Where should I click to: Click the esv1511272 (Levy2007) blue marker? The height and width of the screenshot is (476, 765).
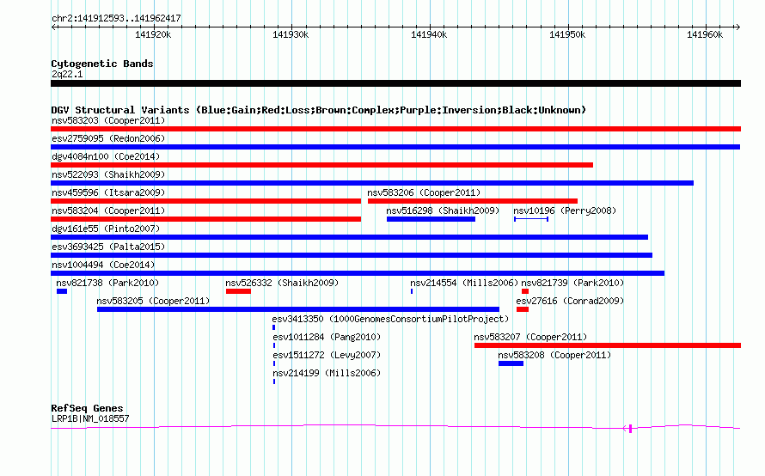pos(274,363)
